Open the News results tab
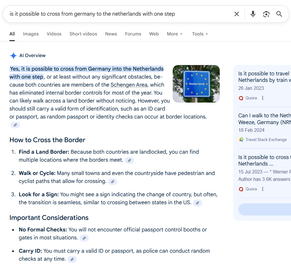 tap(111, 34)
